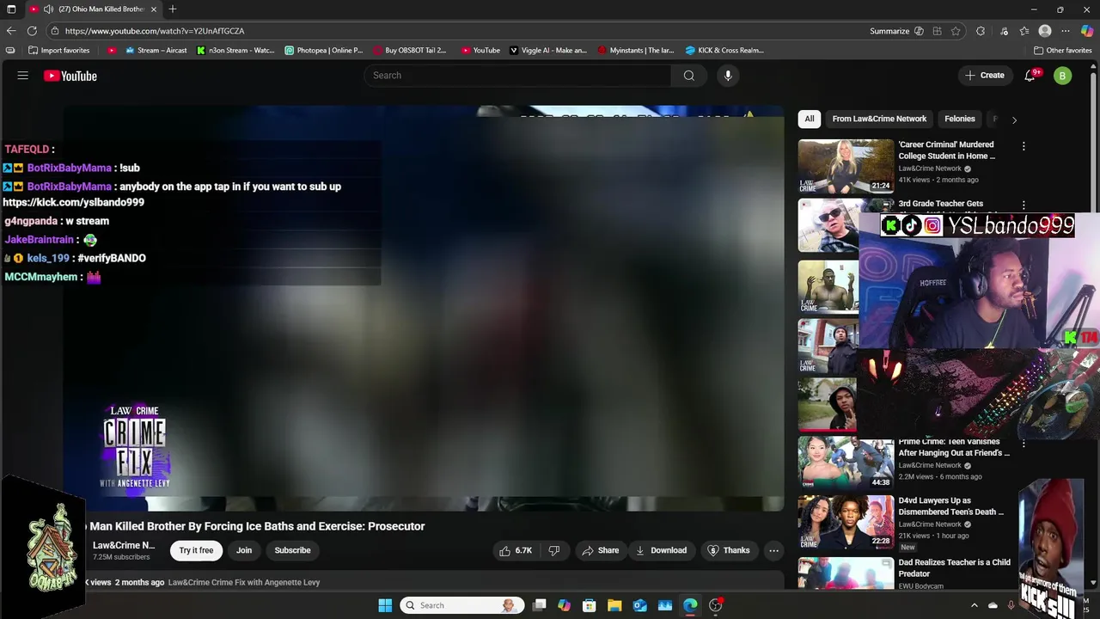Open OBS Studio from the taskbar

click(715, 605)
